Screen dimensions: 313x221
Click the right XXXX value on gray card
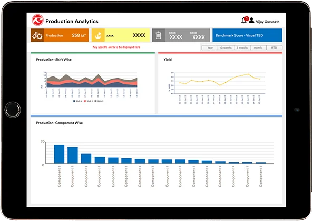pyautogui.click(x=199, y=37)
